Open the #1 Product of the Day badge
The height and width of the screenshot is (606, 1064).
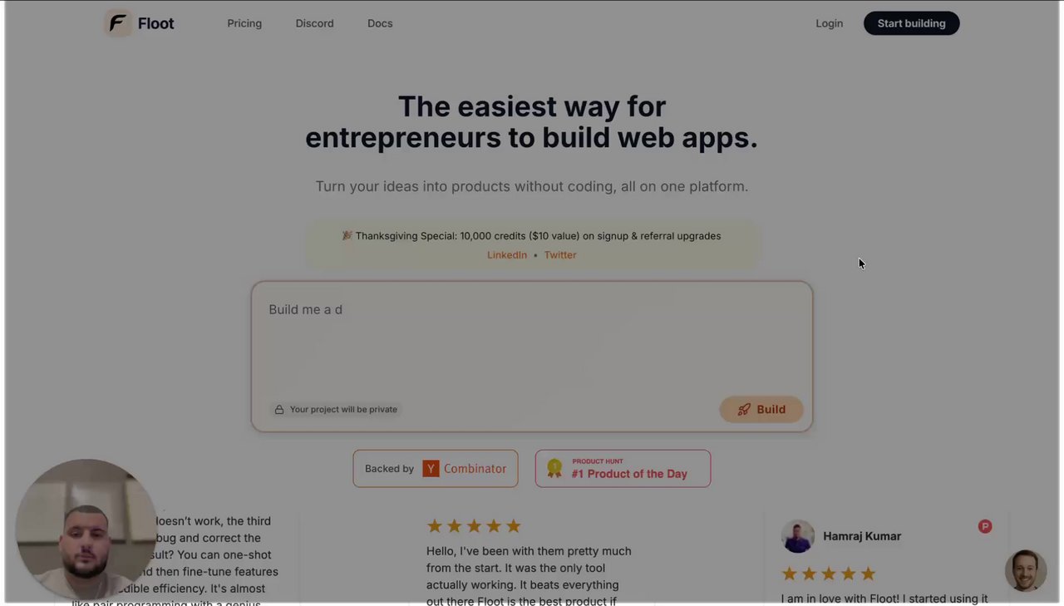coord(623,469)
